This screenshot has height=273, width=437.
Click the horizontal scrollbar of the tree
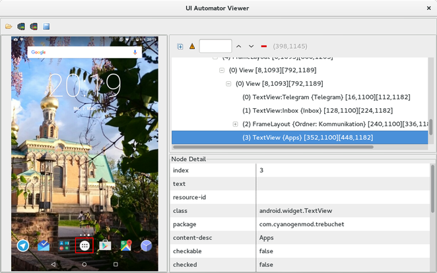coord(273,147)
